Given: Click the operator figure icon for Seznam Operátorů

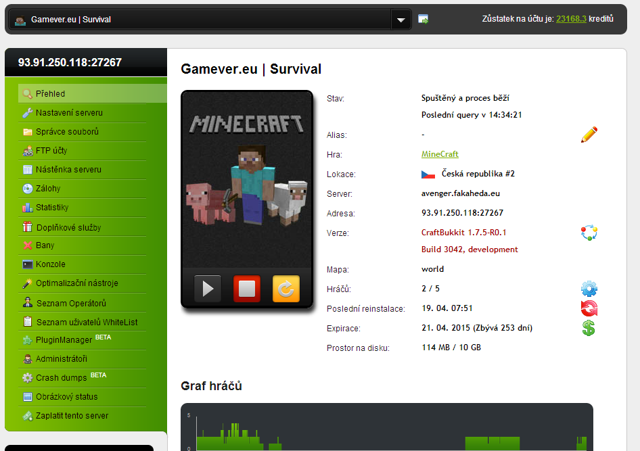Looking at the screenshot, I should click(x=27, y=302).
